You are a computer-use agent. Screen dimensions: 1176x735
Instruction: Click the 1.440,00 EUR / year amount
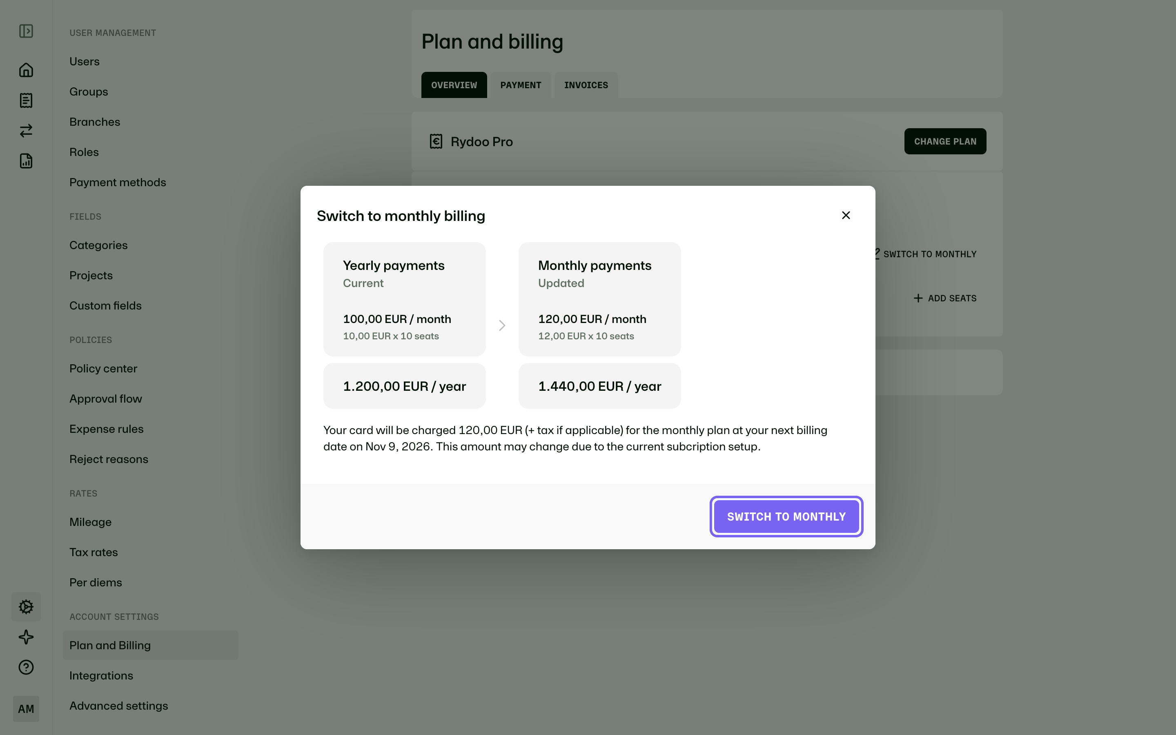pos(600,386)
